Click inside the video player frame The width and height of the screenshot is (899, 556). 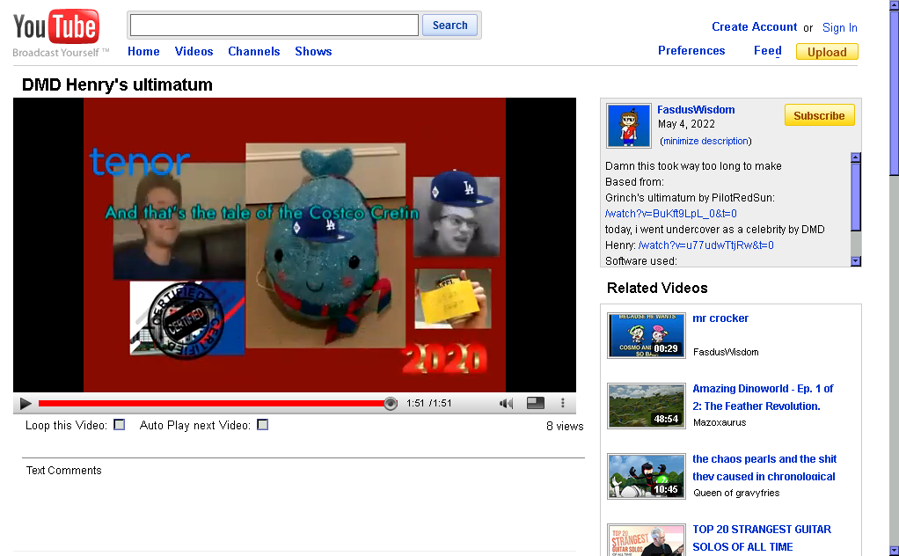click(295, 245)
